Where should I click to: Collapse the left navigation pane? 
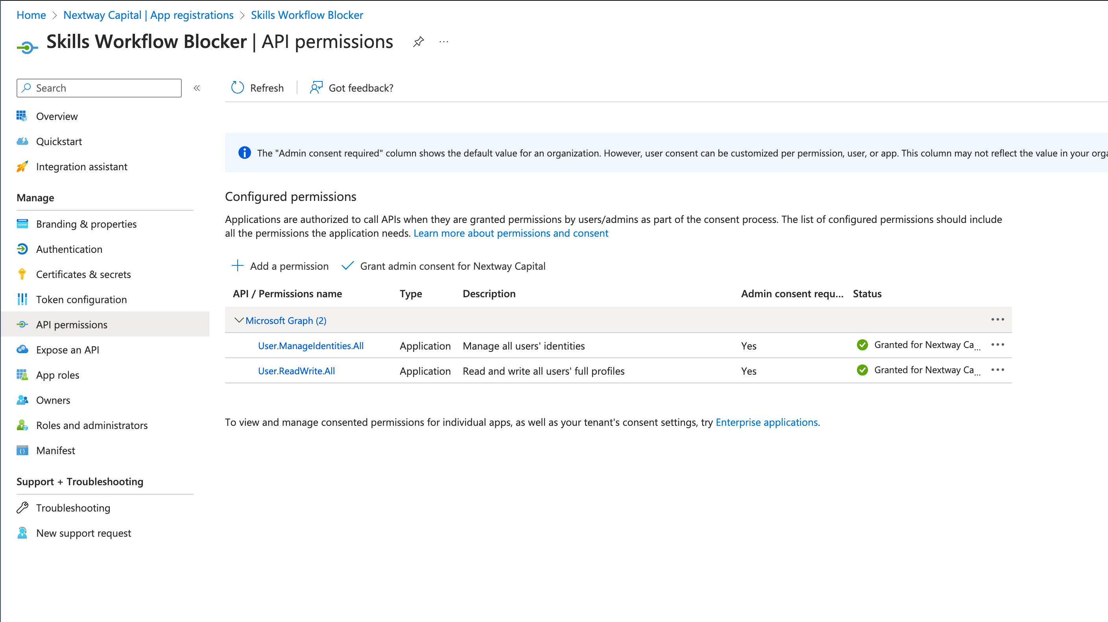coord(197,88)
